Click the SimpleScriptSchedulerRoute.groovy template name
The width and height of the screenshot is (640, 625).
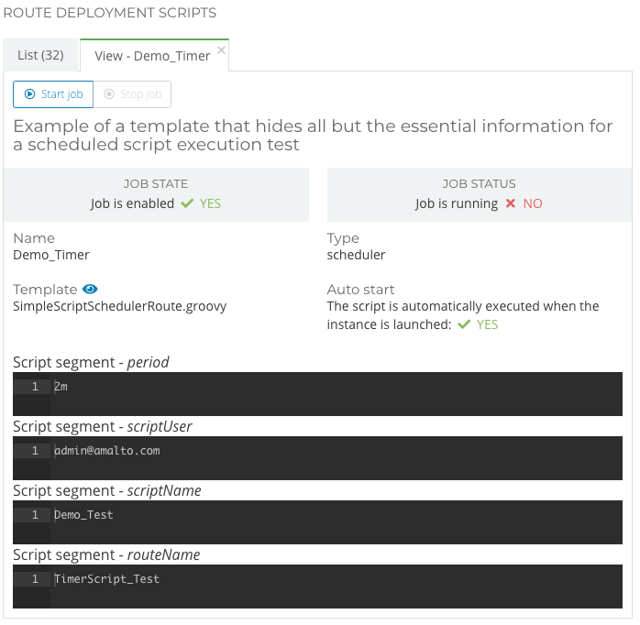[119, 306]
